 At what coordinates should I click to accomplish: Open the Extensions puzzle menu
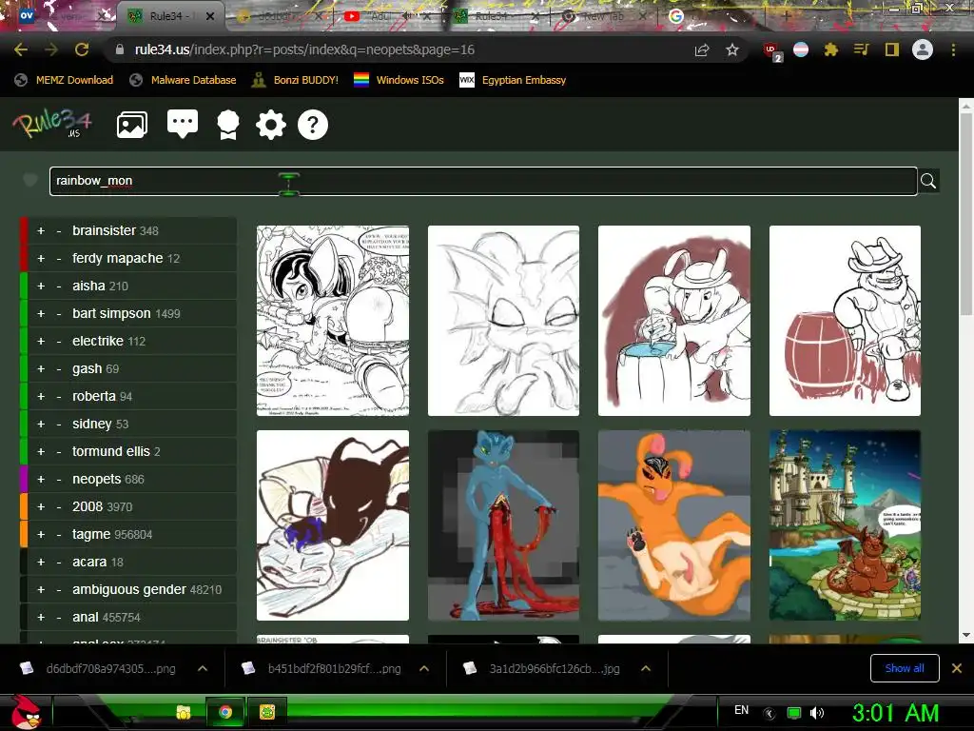[831, 49]
